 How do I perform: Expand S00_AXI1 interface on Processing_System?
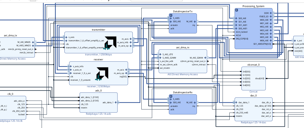point(236,29)
